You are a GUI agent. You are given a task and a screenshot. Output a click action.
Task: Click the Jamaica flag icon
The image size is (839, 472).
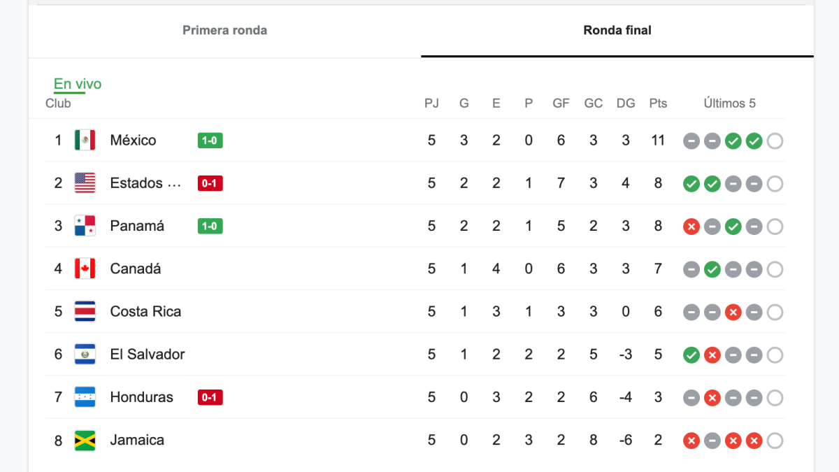tap(85, 441)
